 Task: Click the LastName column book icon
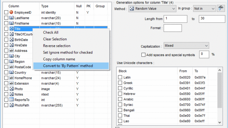(x=11, y=18)
